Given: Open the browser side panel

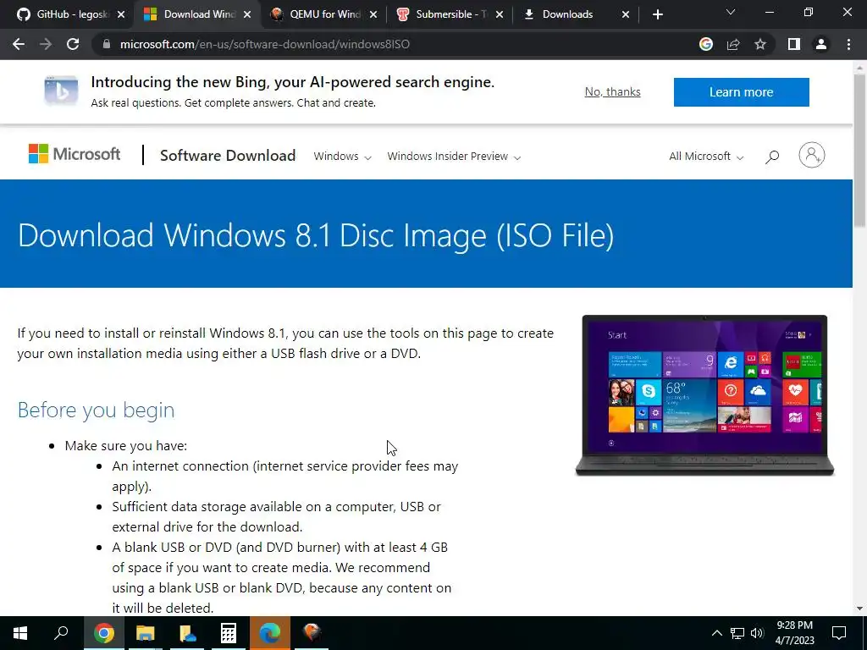Looking at the screenshot, I should click(794, 44).
